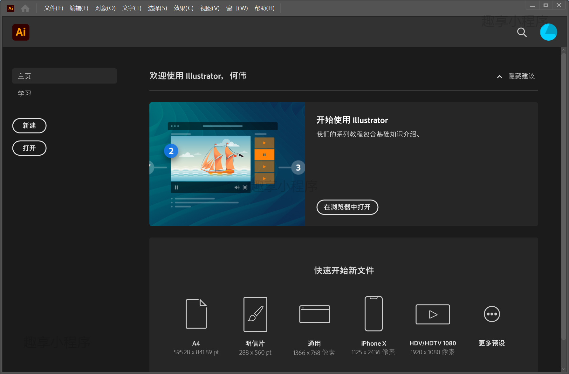The image size is (569, 374).
Task: Click the 1920 x 1080 像素 size text
Action: pos(433,352)
